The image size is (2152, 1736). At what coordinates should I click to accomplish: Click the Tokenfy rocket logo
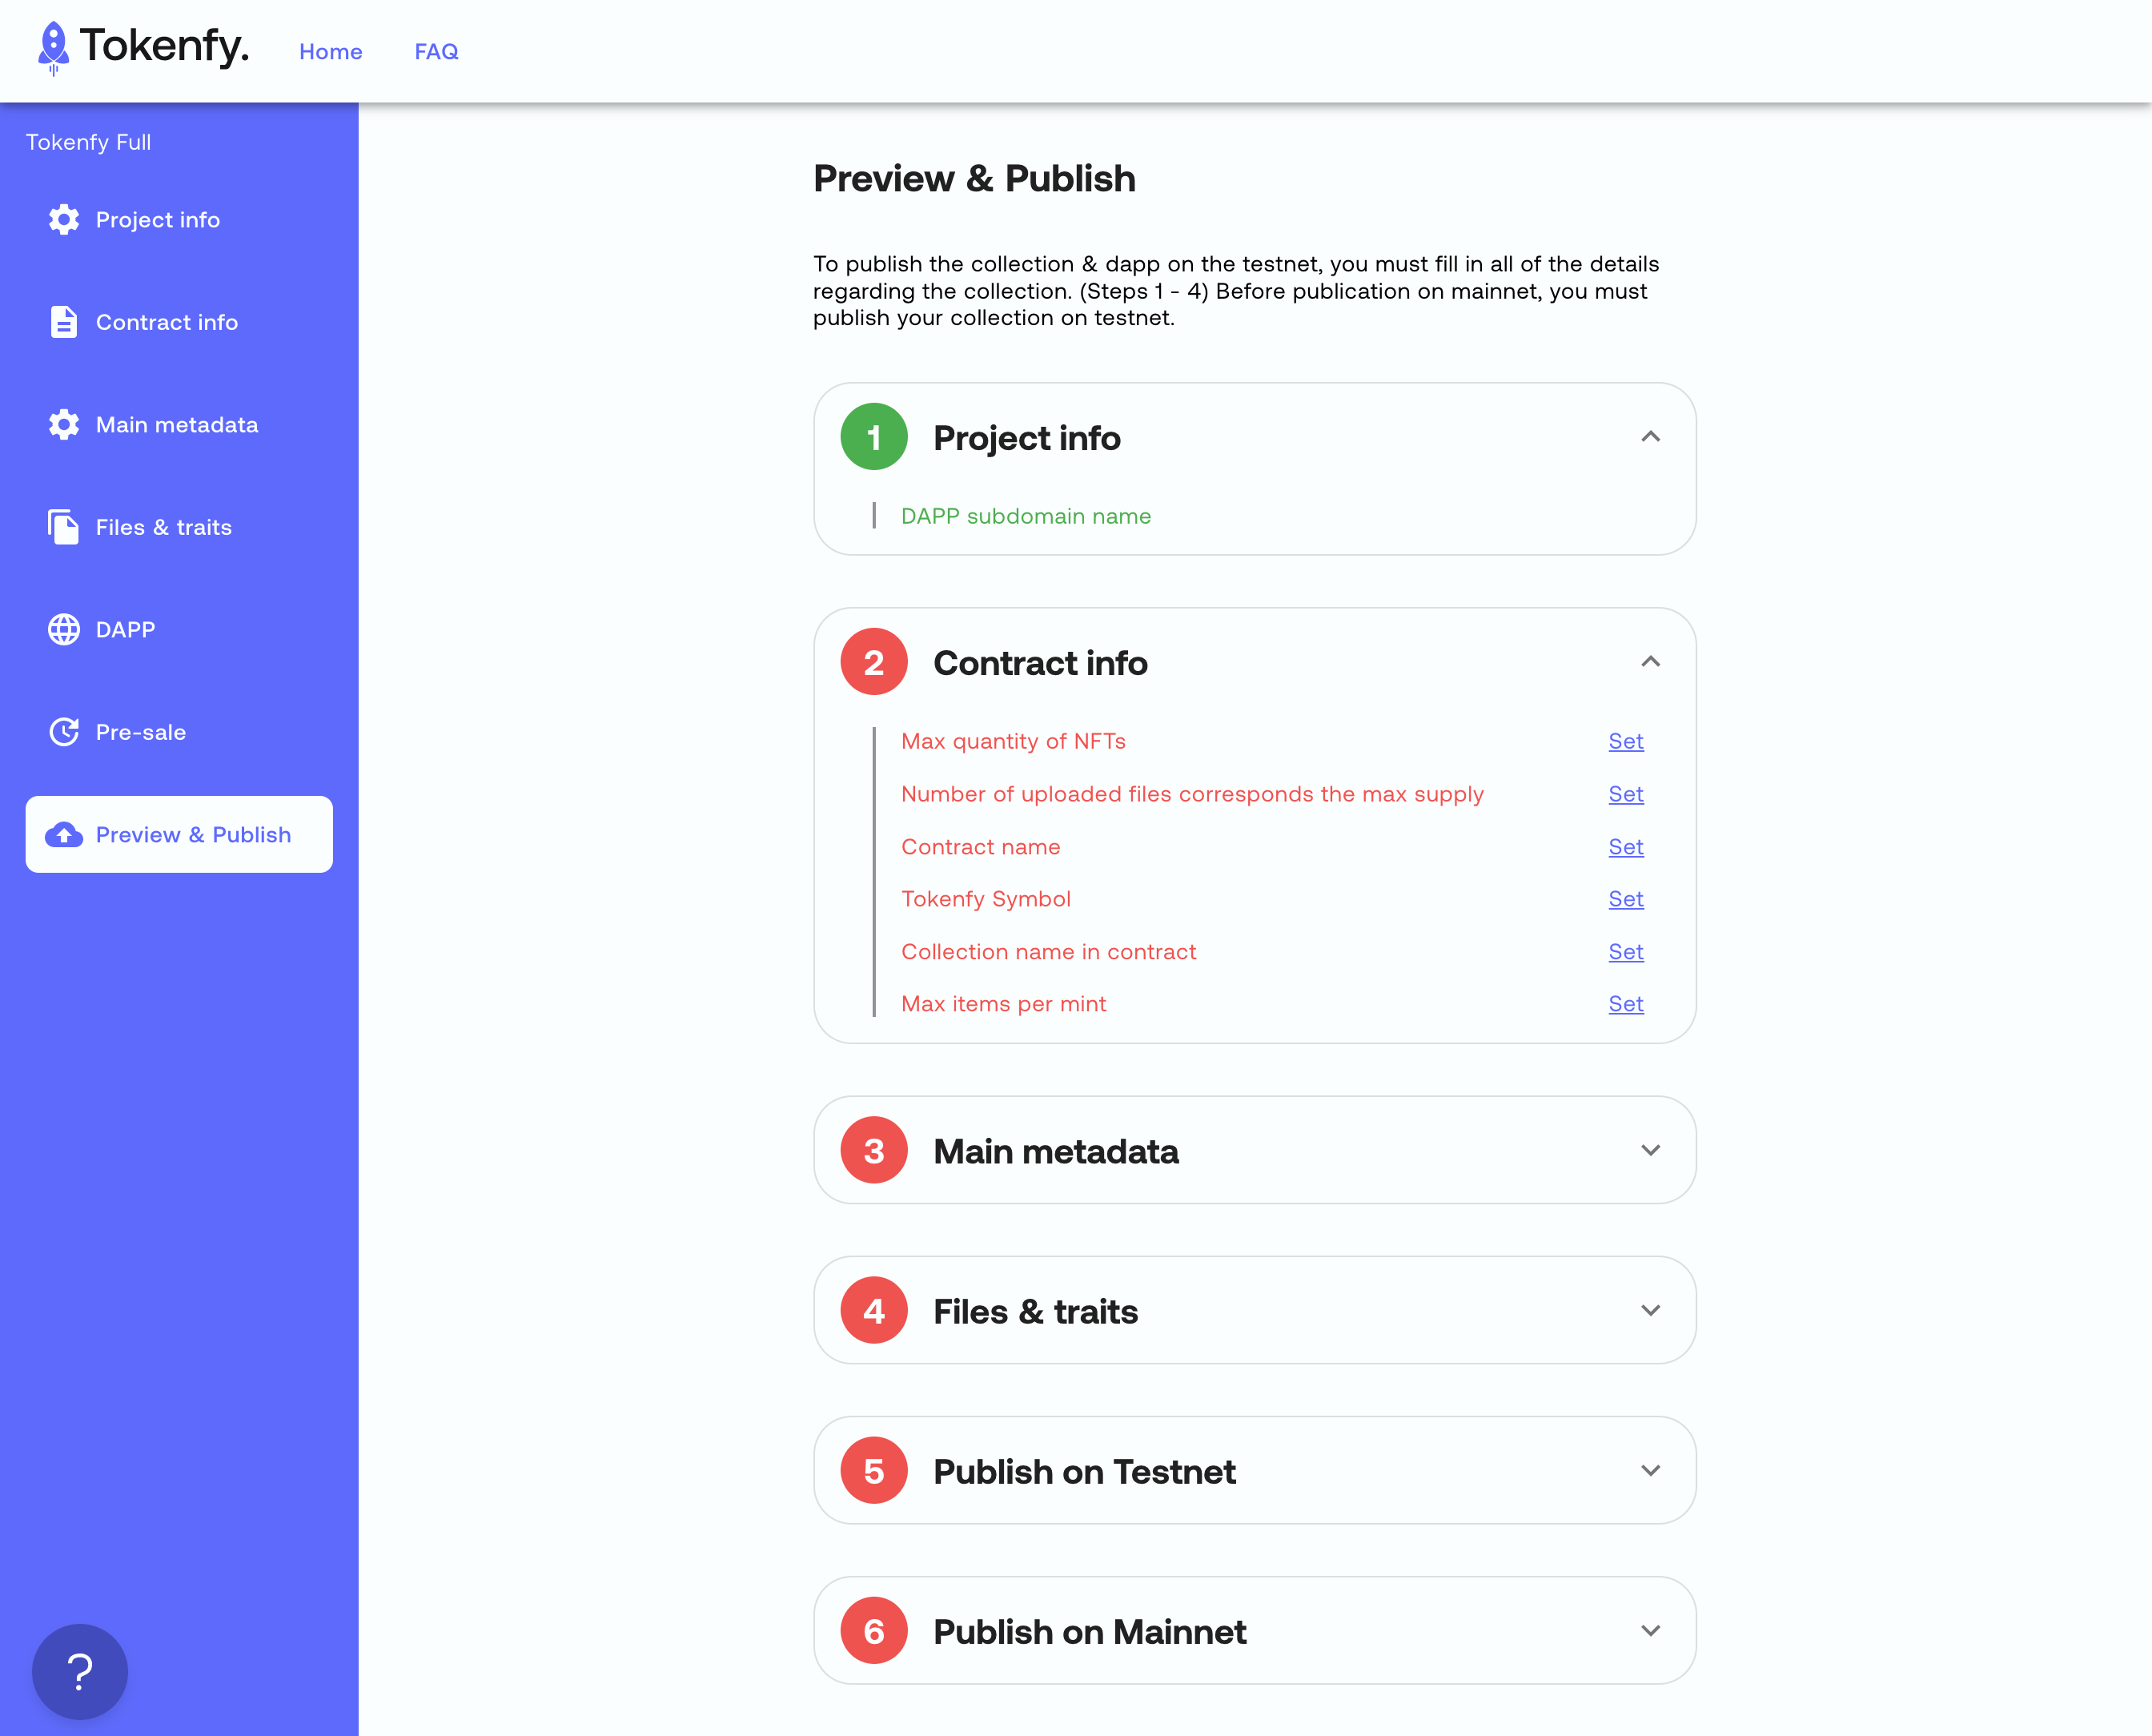click(52, 48)
